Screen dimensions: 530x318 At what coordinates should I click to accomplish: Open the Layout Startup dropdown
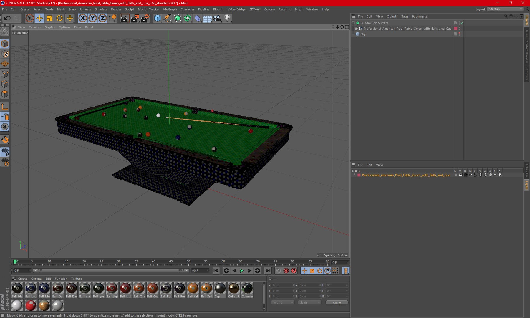pyautogui.click(x=505, y=9)
